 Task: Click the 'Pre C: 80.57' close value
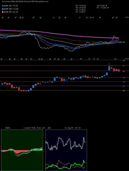point(81,12)
